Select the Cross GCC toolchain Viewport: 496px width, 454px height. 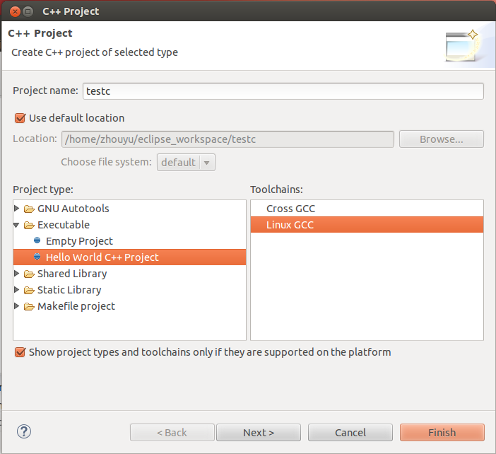point(290,209)
